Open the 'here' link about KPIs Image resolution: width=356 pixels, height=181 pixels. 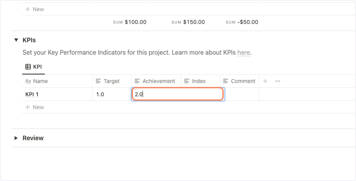tap(244, 53)
